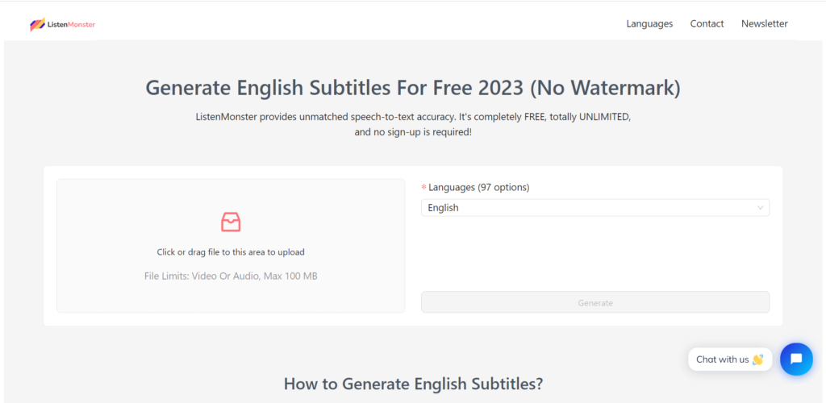Click the 'How to Generate English Subtitles?' heading
826x403 pixels.
tap(413, 384)
